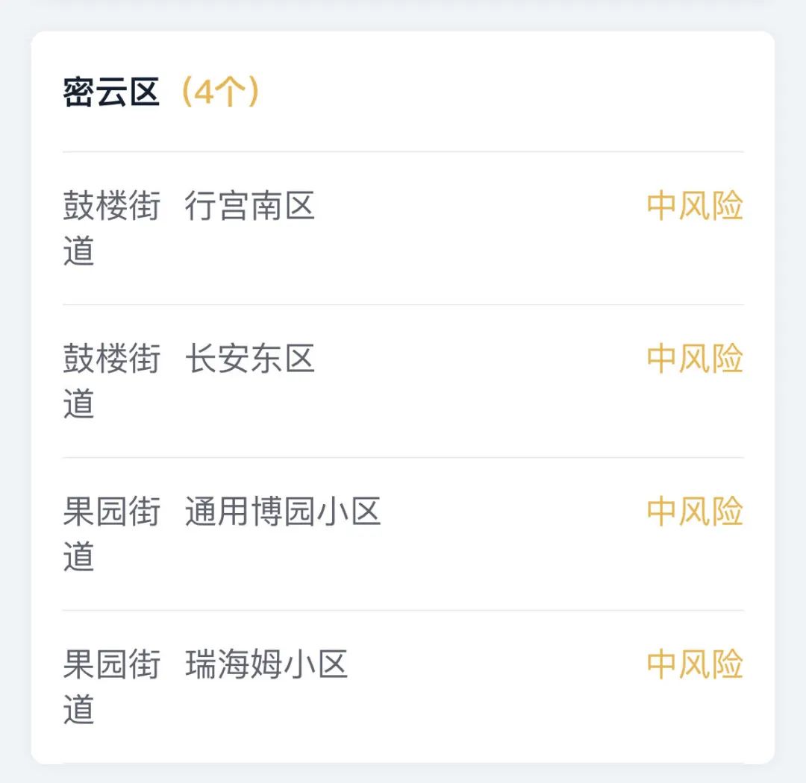The width and height of the screenshot is (806, 783).
Task: Open the 行宫南区 community entry
Action: click(x=250, y=205)
